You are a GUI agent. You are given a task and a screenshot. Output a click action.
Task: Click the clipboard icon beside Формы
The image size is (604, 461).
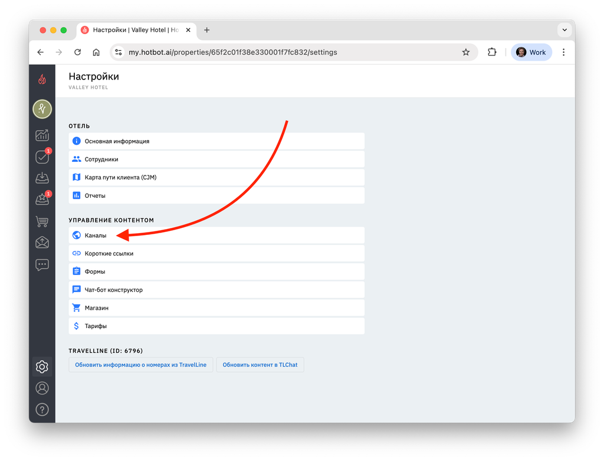click(x=76, y=271)
